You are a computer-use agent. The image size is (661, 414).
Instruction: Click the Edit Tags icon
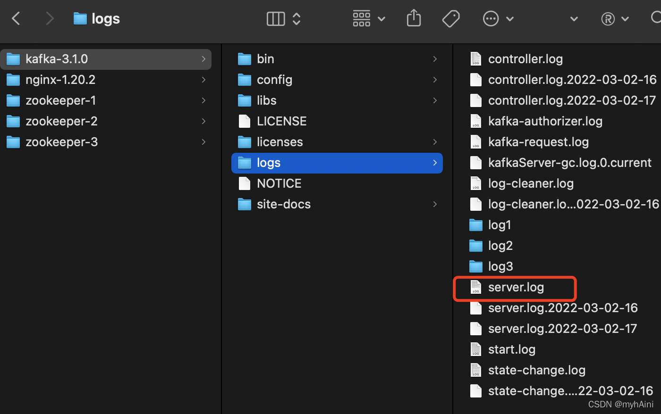click(451, 19)
